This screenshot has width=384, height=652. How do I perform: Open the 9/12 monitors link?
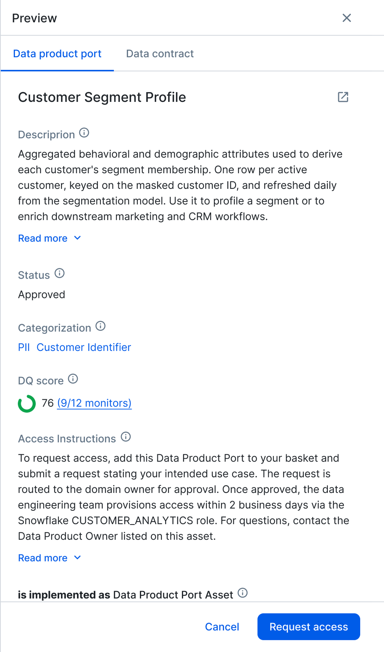coord(95,403)
